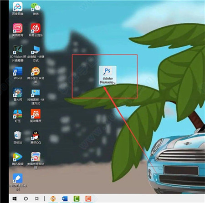Select the 回收站 recycle bin
Image resolution: width=205 pixels, height=203 pixels.
pos(18,138)
